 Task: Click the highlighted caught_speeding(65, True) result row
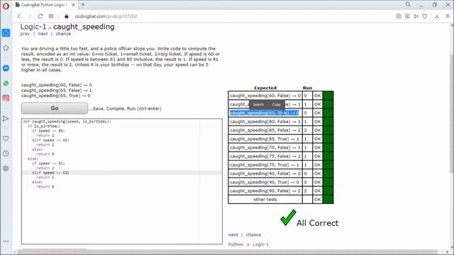point(281,113)
